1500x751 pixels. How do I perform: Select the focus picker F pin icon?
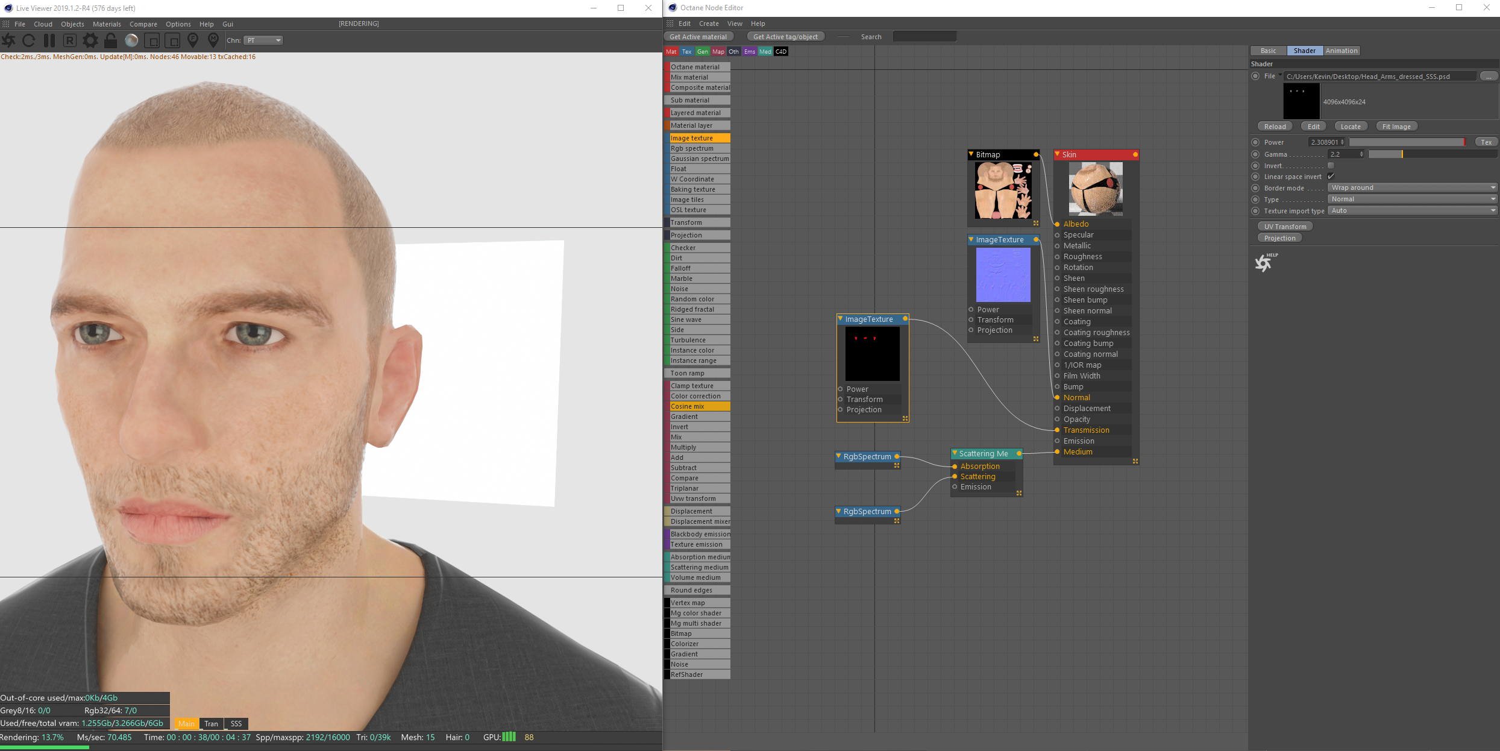193,40
